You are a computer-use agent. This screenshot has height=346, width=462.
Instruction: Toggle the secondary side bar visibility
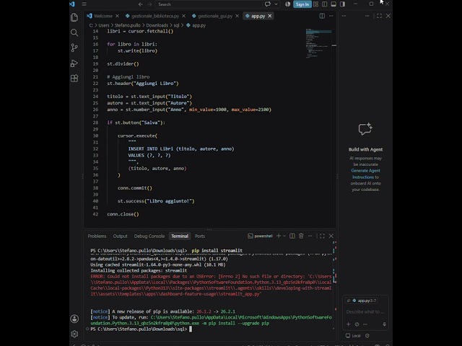click(x=342, y=4)
